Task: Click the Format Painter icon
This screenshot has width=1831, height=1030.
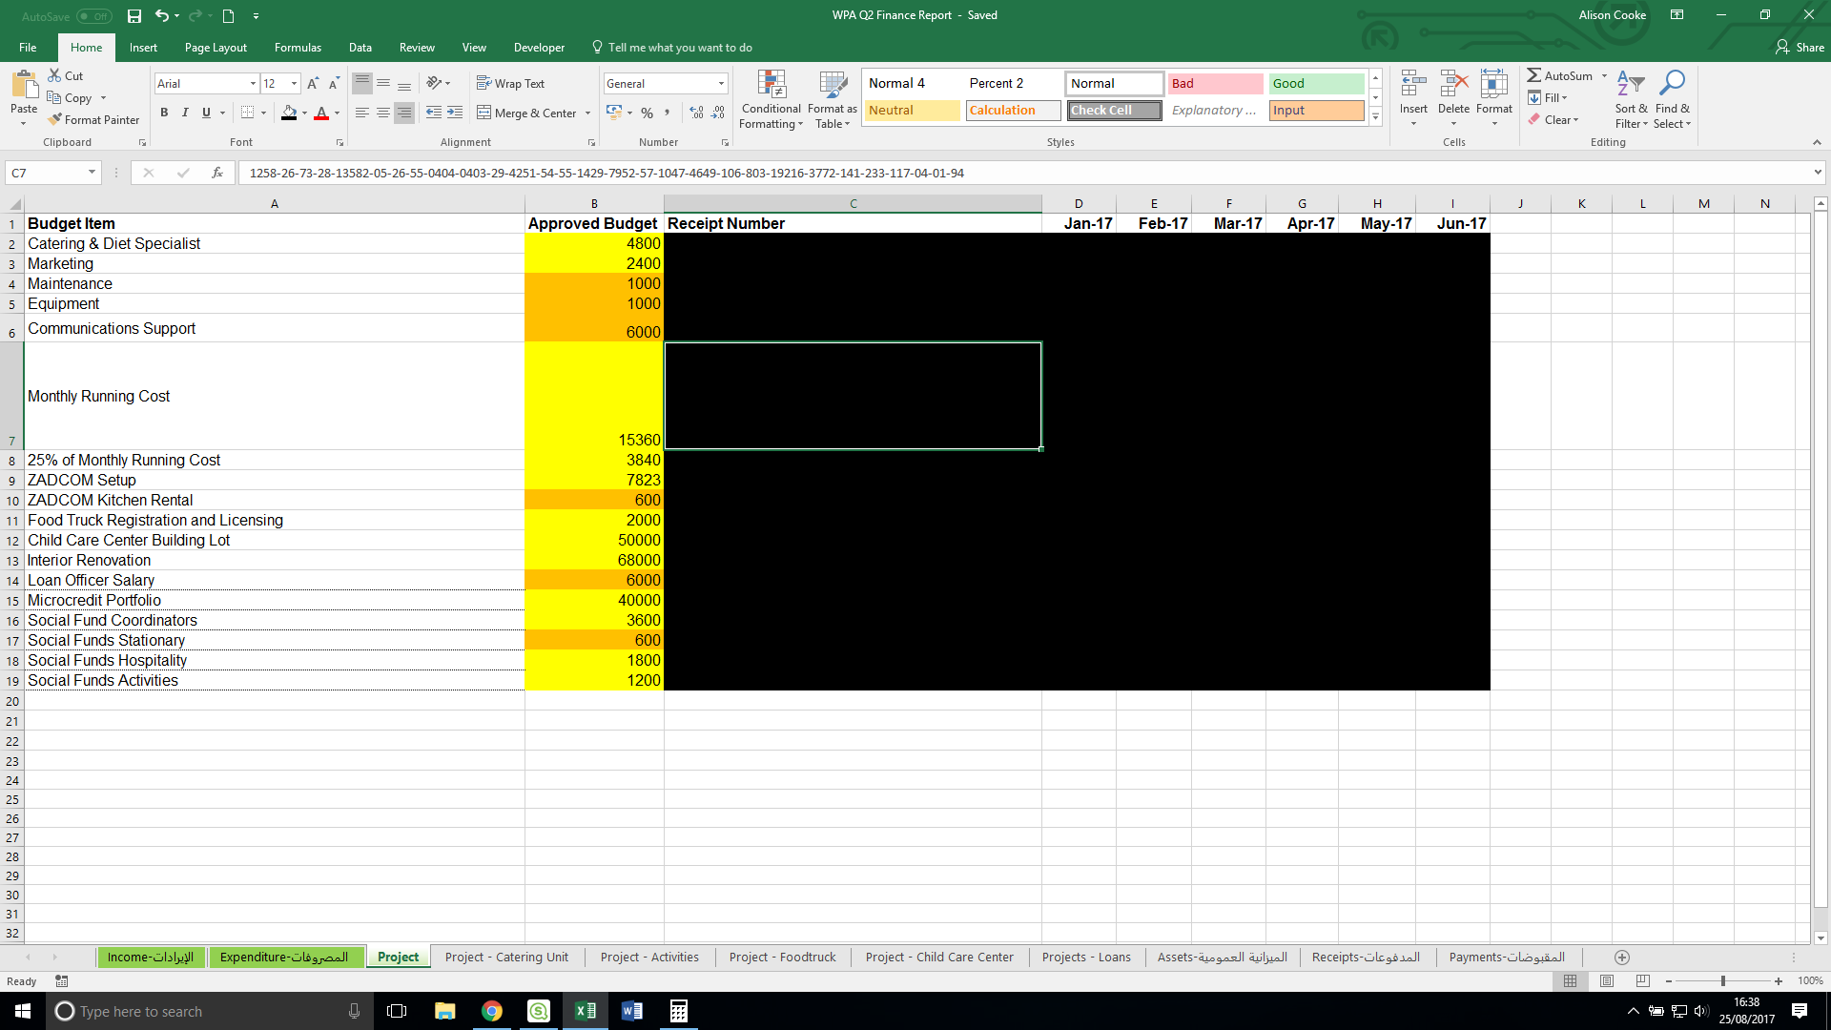Action: (x=55, y=120)
